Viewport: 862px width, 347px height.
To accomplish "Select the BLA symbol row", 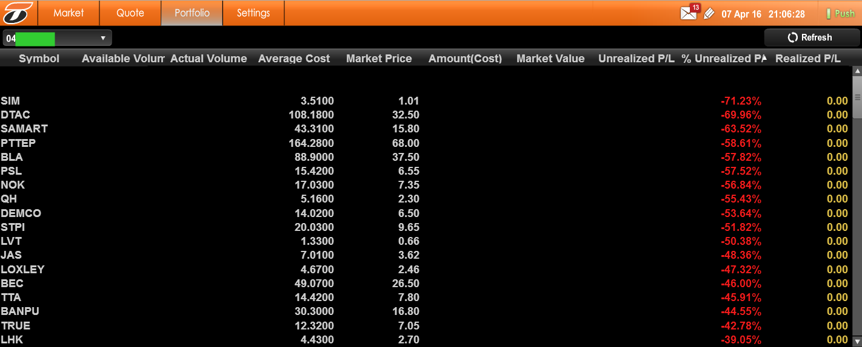I will (x=426, y=157).
